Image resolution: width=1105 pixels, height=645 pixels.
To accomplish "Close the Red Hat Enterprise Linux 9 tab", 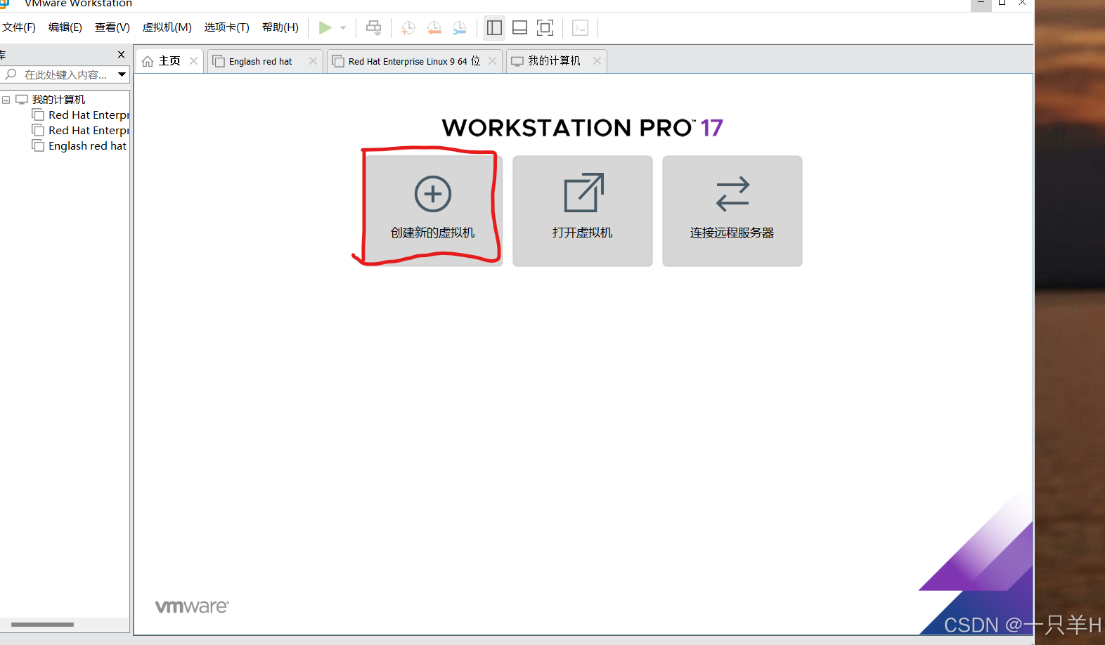I will tap(492, 61).
